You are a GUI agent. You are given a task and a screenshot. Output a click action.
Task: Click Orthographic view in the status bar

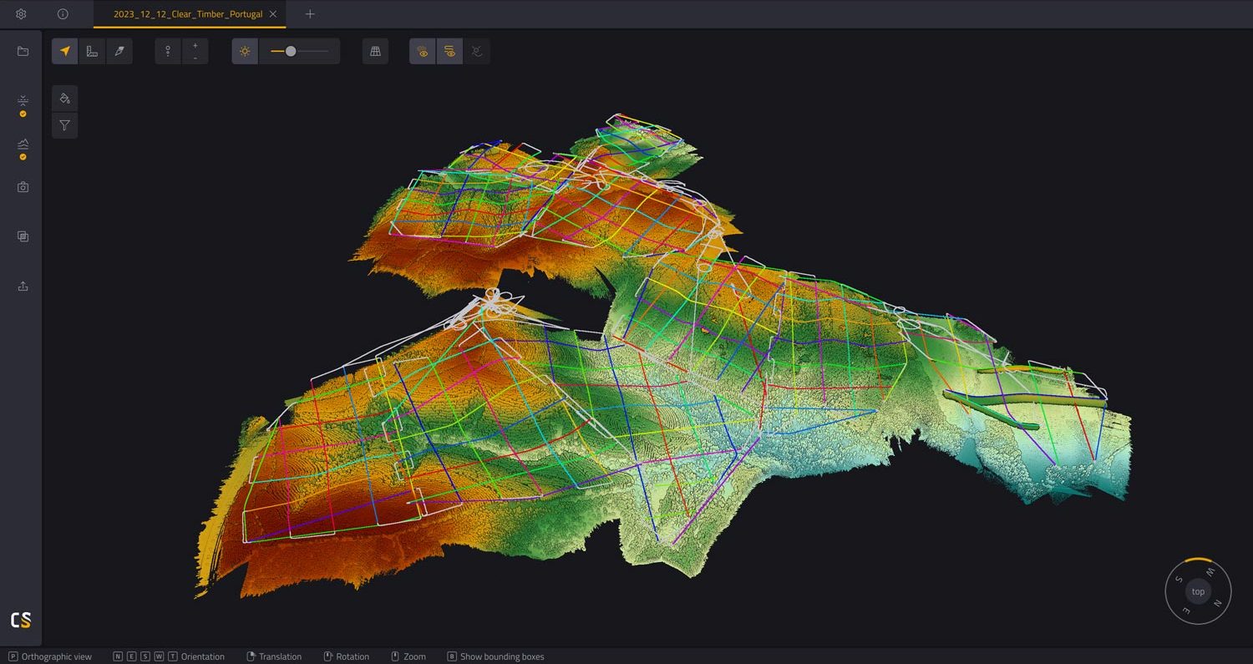coord(50,656)
